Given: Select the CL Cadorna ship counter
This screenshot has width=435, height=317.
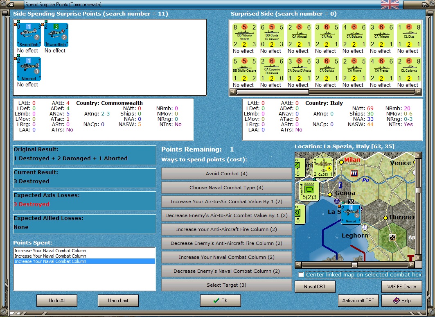Looking at the screenshot, I should pos(409,69).
